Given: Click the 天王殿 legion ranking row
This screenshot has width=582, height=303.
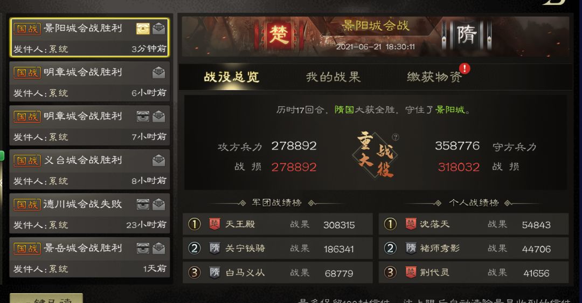Looking at the screenshot, I should coord(278,224).
